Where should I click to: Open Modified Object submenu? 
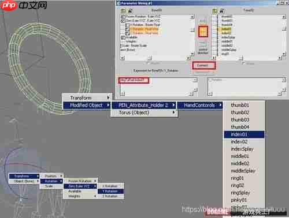click(x=87, y=105)
